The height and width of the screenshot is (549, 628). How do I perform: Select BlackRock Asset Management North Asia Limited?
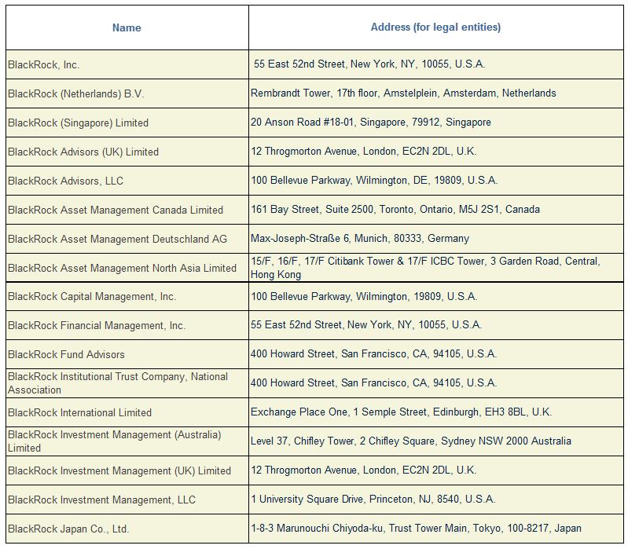(127, 268)
